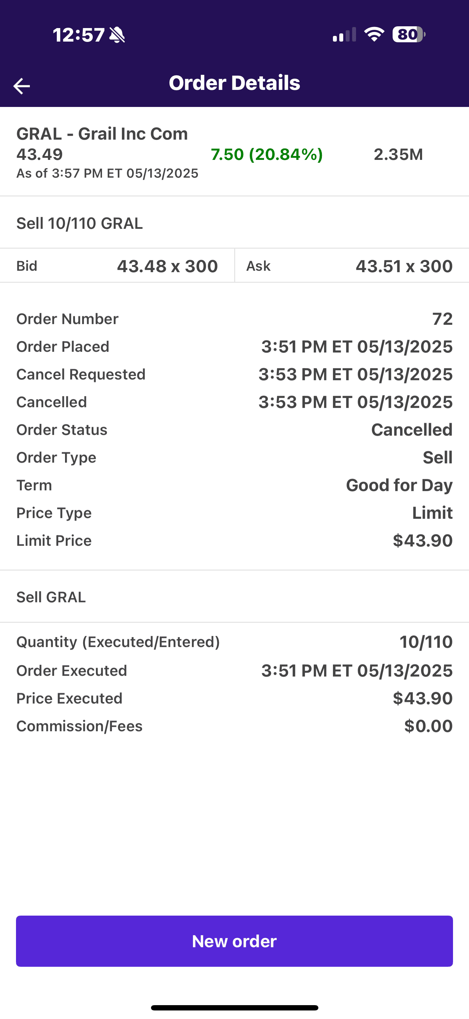Screen dimensions: 469x1019
Task: Click the Cancelled order status value
Action: coord(412,430)
